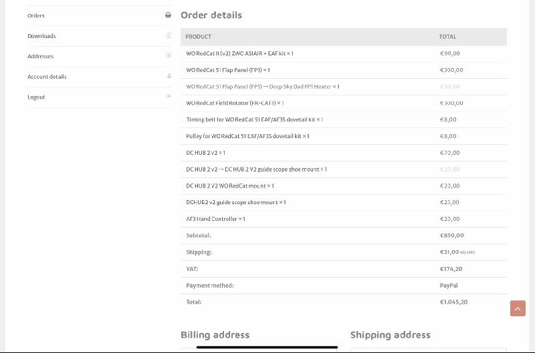Screen dimensions: 535x353
Task: Open the Downloads menu item
Action: [41, 36]
